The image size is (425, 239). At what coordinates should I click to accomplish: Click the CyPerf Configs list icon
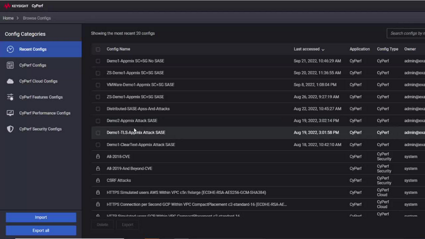10,65
